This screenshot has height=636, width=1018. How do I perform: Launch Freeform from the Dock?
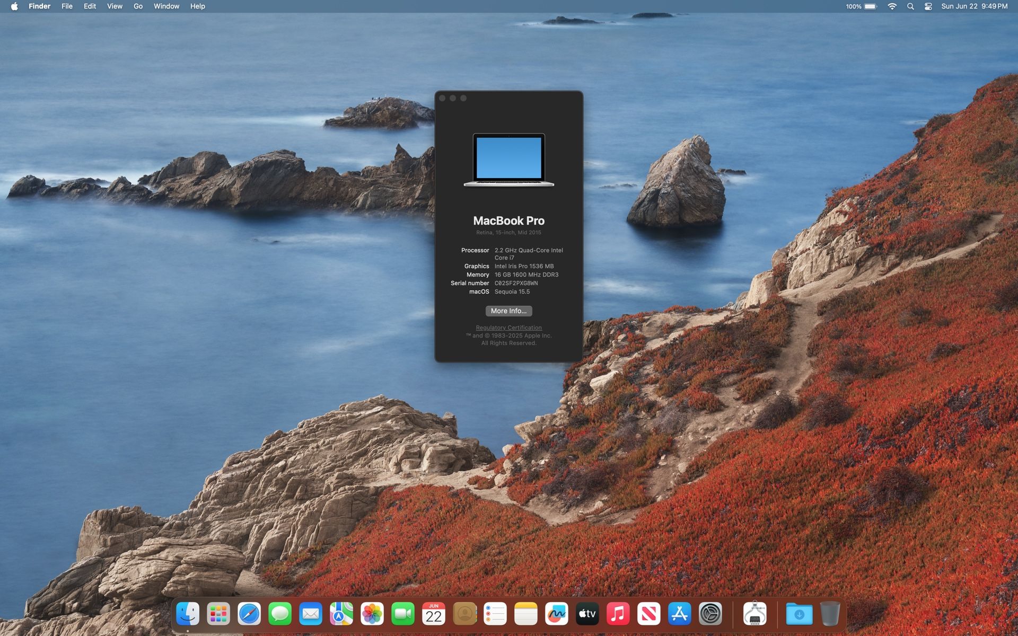coord(557,614)
